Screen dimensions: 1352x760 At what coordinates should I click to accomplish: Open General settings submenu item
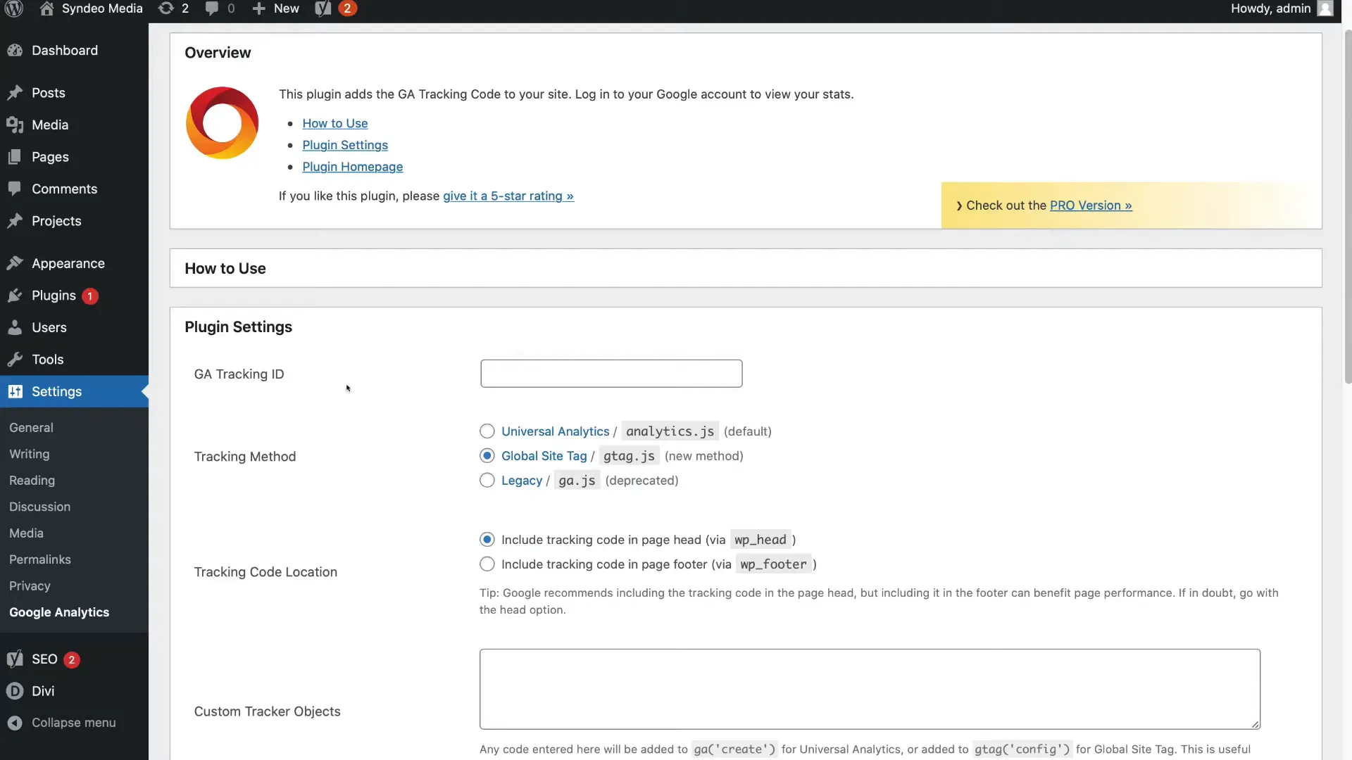pos(31,428)
